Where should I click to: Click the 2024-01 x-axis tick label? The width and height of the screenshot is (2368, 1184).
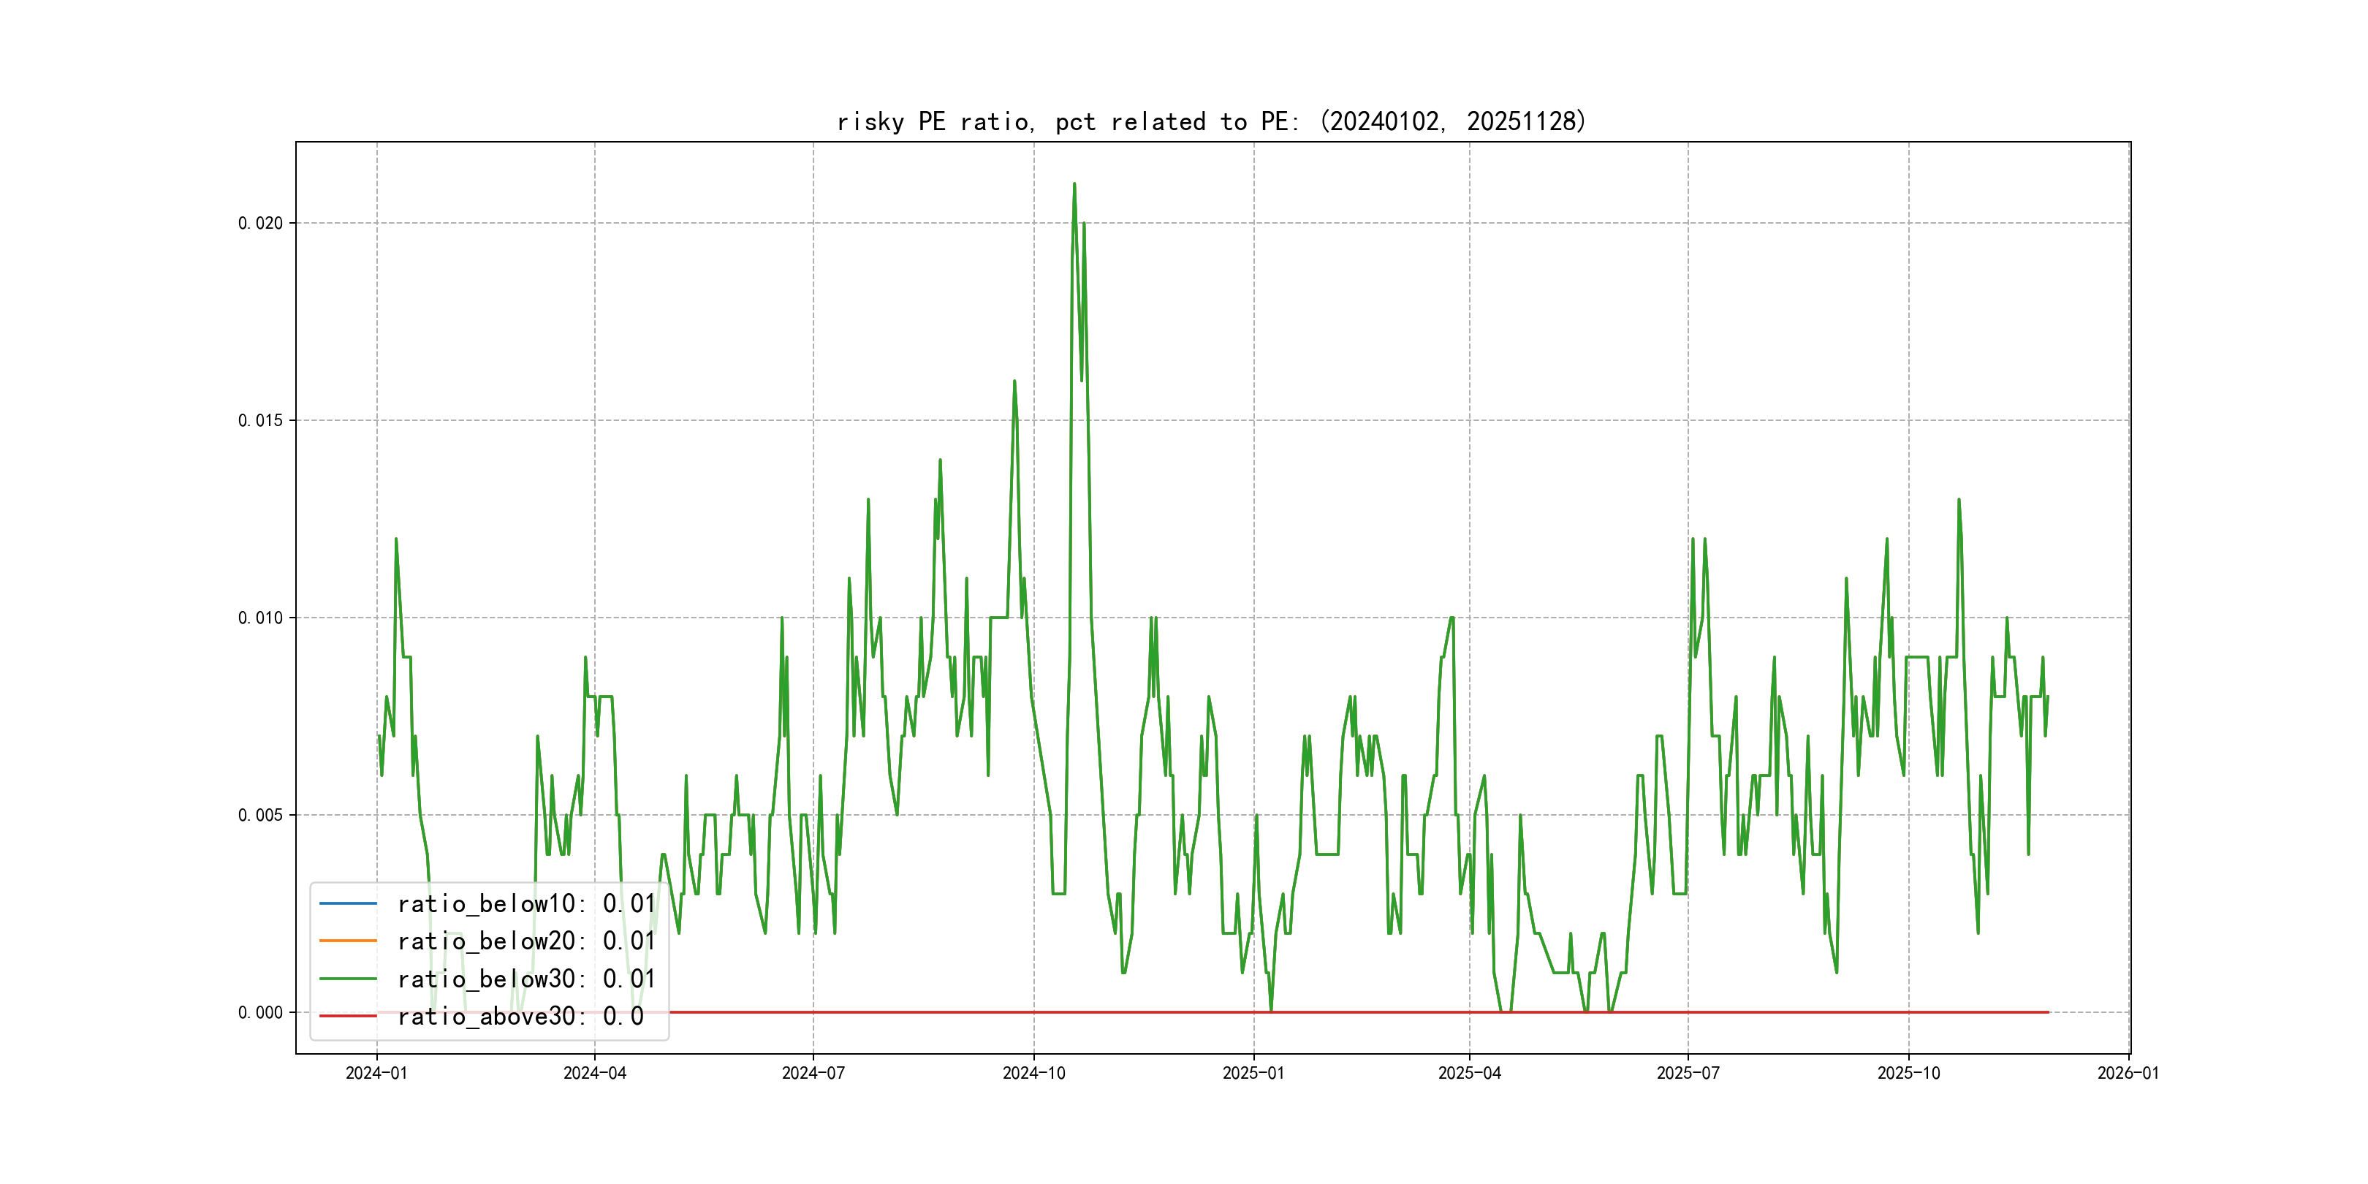pyautogui.click(x=376, y=1073)
